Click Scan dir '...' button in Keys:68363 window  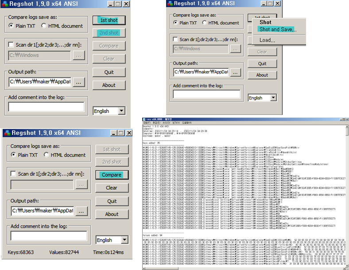coord(81,185)
